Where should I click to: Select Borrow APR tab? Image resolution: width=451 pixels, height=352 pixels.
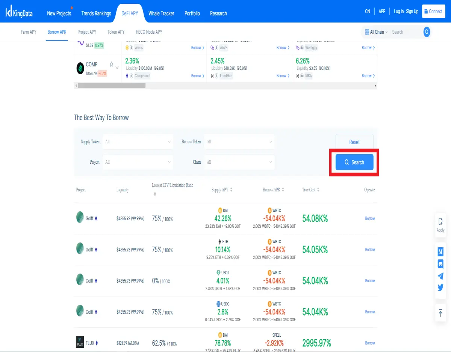tap(57, 32)
